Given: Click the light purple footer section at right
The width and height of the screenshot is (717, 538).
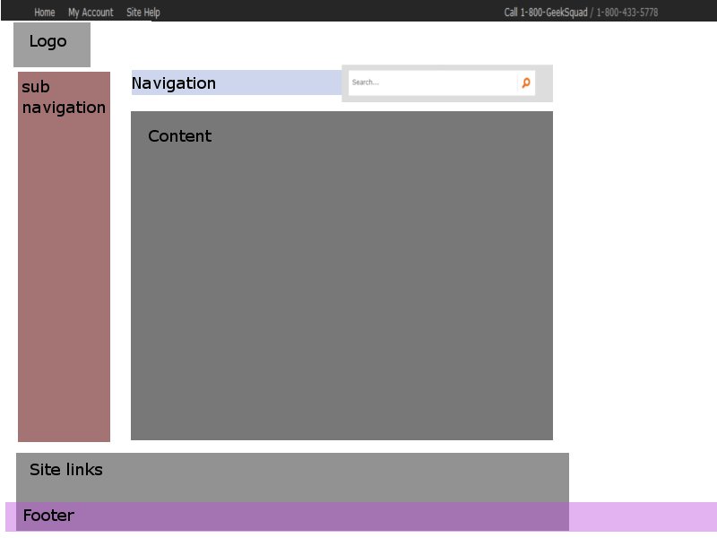Looking at the screenshot, I should click(x=643, y=516).
